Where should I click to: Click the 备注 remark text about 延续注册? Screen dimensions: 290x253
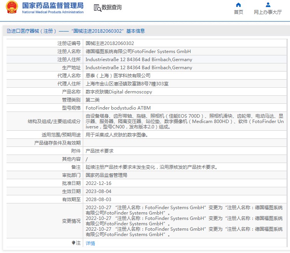pyautogui.click(x=151, y=167)
